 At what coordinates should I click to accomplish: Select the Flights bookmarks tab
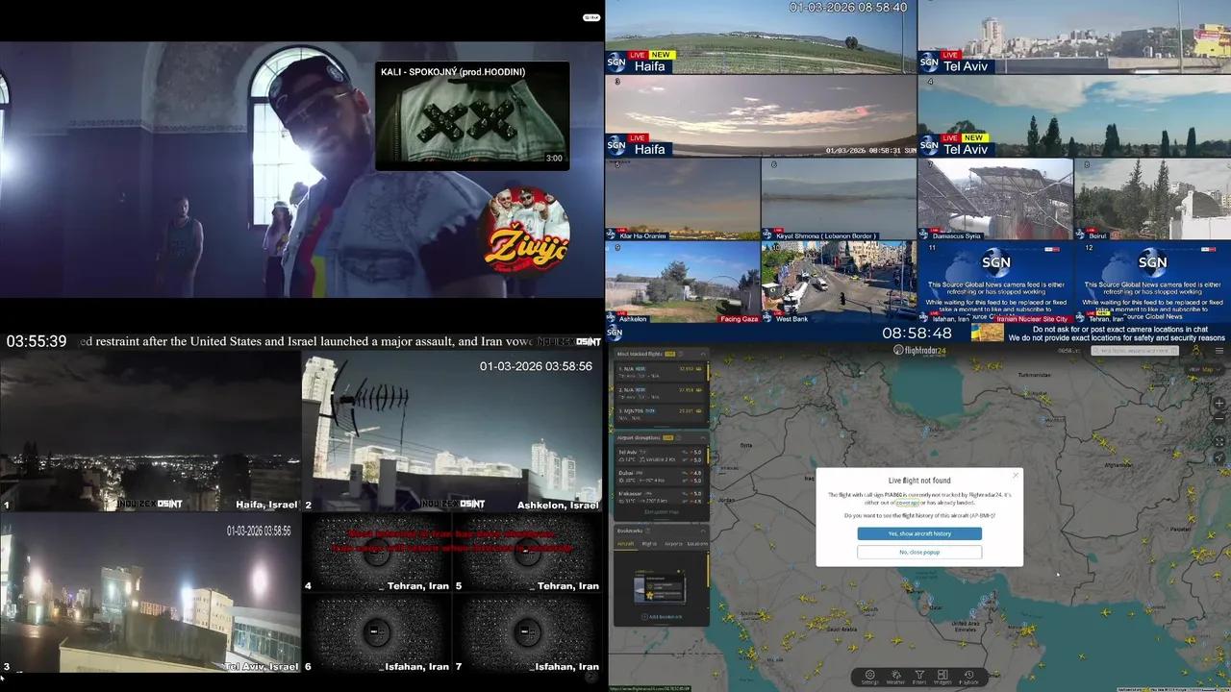coord(649,544)
